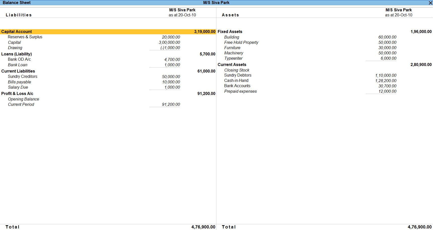Open the Bank OD A/c entry
This screenshot has width=433, height=230.
click(x=19, y=59)
